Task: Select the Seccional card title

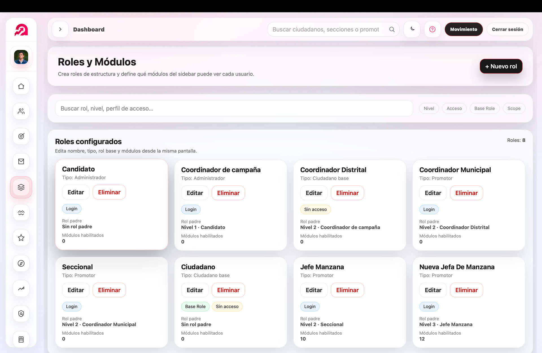Action: pyautogui.click(x=77, y=267)
